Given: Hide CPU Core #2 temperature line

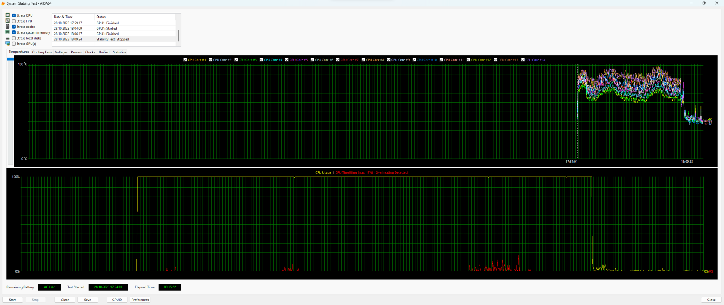Looking at the screenshot, I should tap(210, 60).
